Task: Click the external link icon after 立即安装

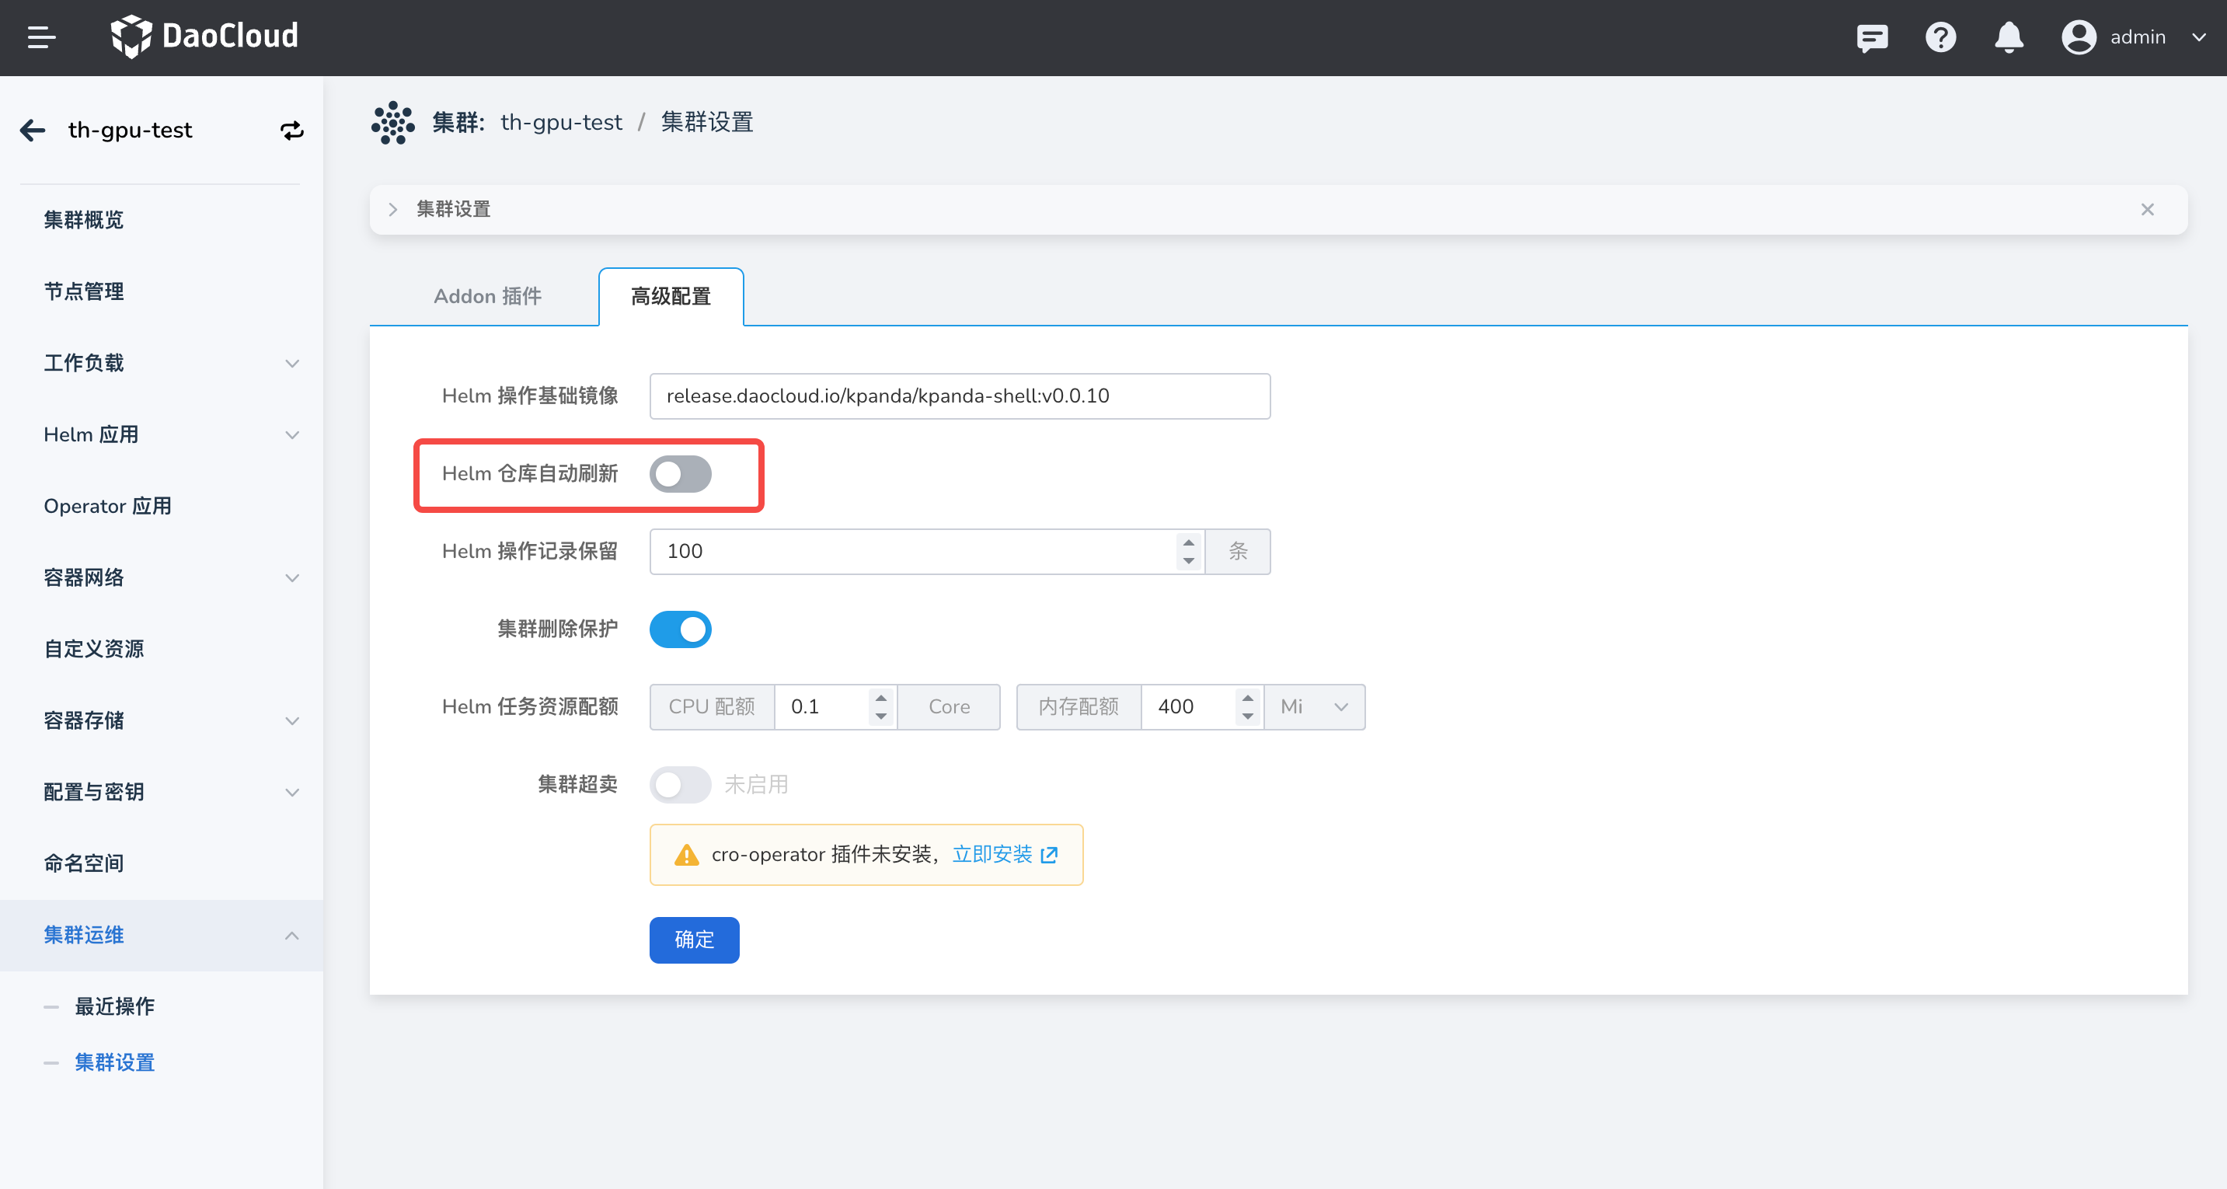Action: (1050, 854)
